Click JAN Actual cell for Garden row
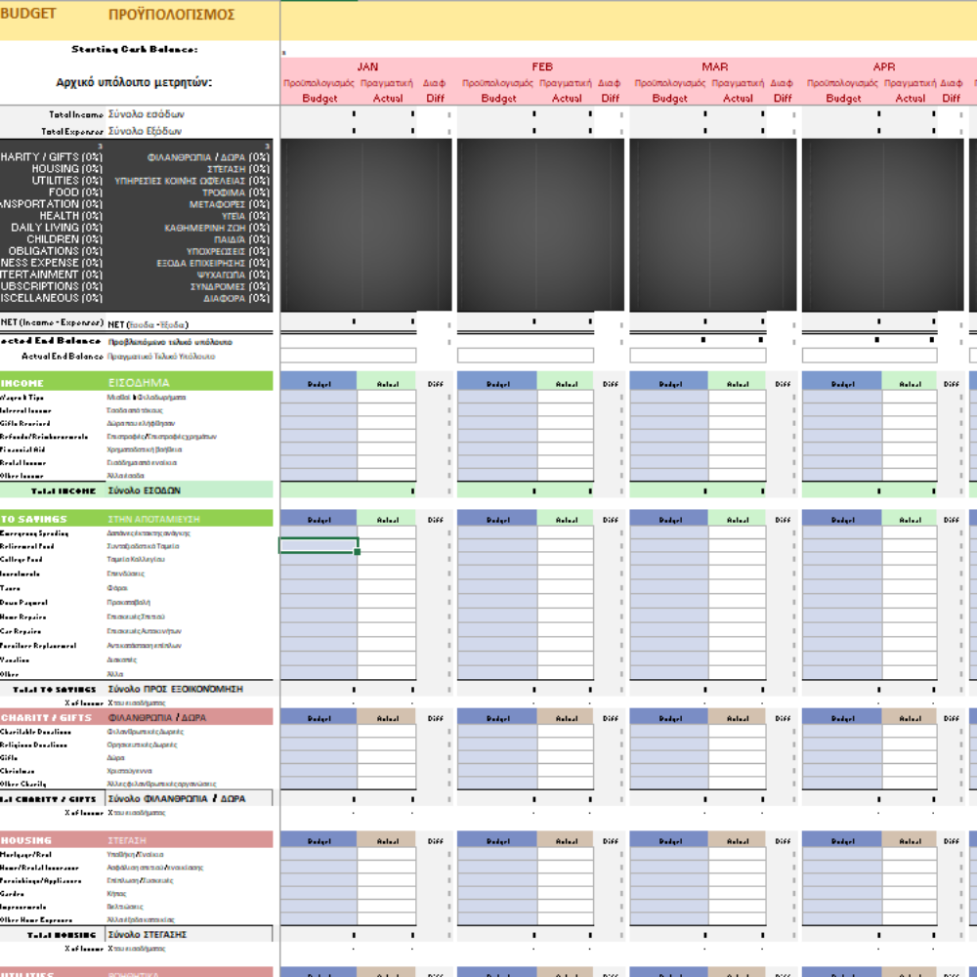This screenshot has height=977, width=977. [386, 894]
